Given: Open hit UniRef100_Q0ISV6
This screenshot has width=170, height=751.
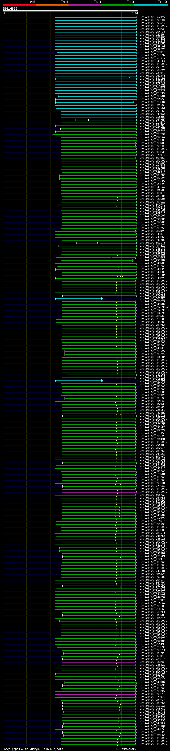Looking at the screenshot, I should [x=152, y=67].
